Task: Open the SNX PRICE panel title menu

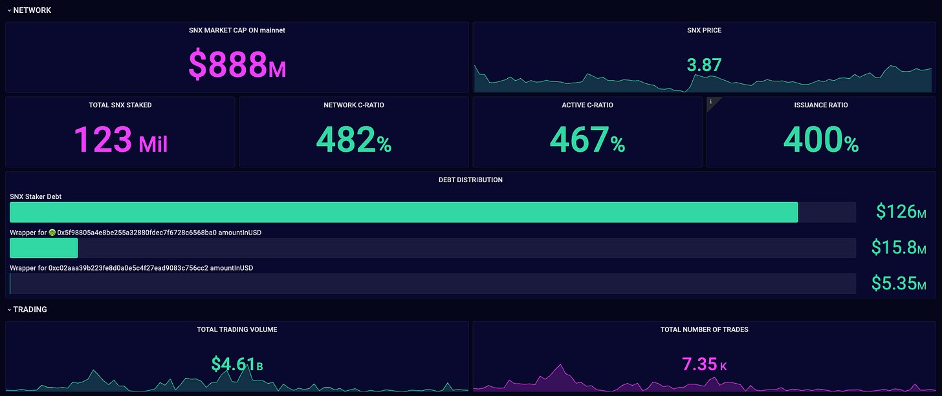Action: (704, 30)
